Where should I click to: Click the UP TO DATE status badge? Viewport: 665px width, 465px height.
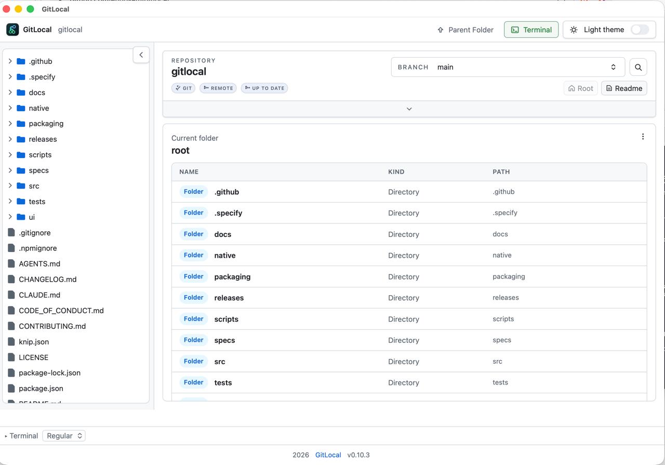coord(264,88)
